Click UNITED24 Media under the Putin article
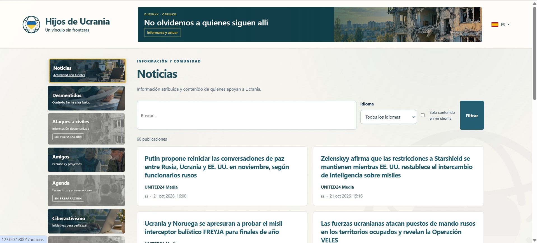 tap(161, 187)
